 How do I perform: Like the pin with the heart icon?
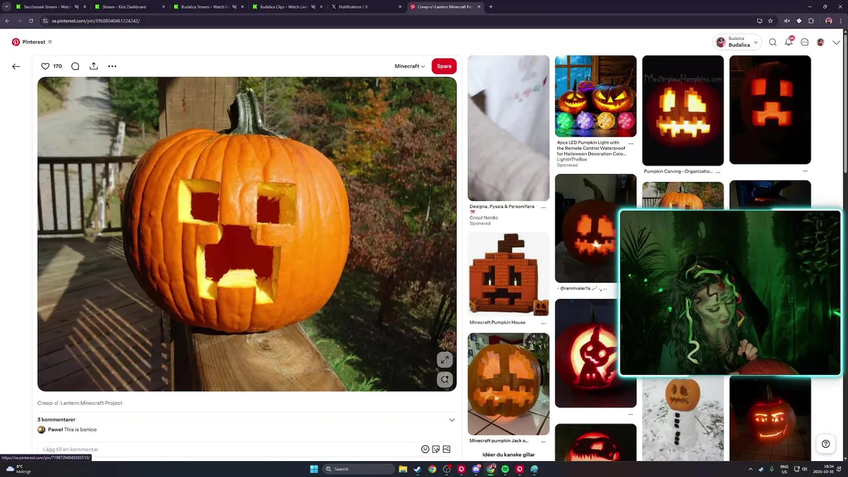pos(45,66)
